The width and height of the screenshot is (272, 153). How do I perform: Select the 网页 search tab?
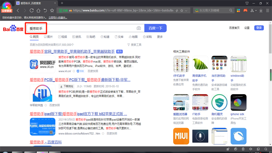[x=34, y=37]
